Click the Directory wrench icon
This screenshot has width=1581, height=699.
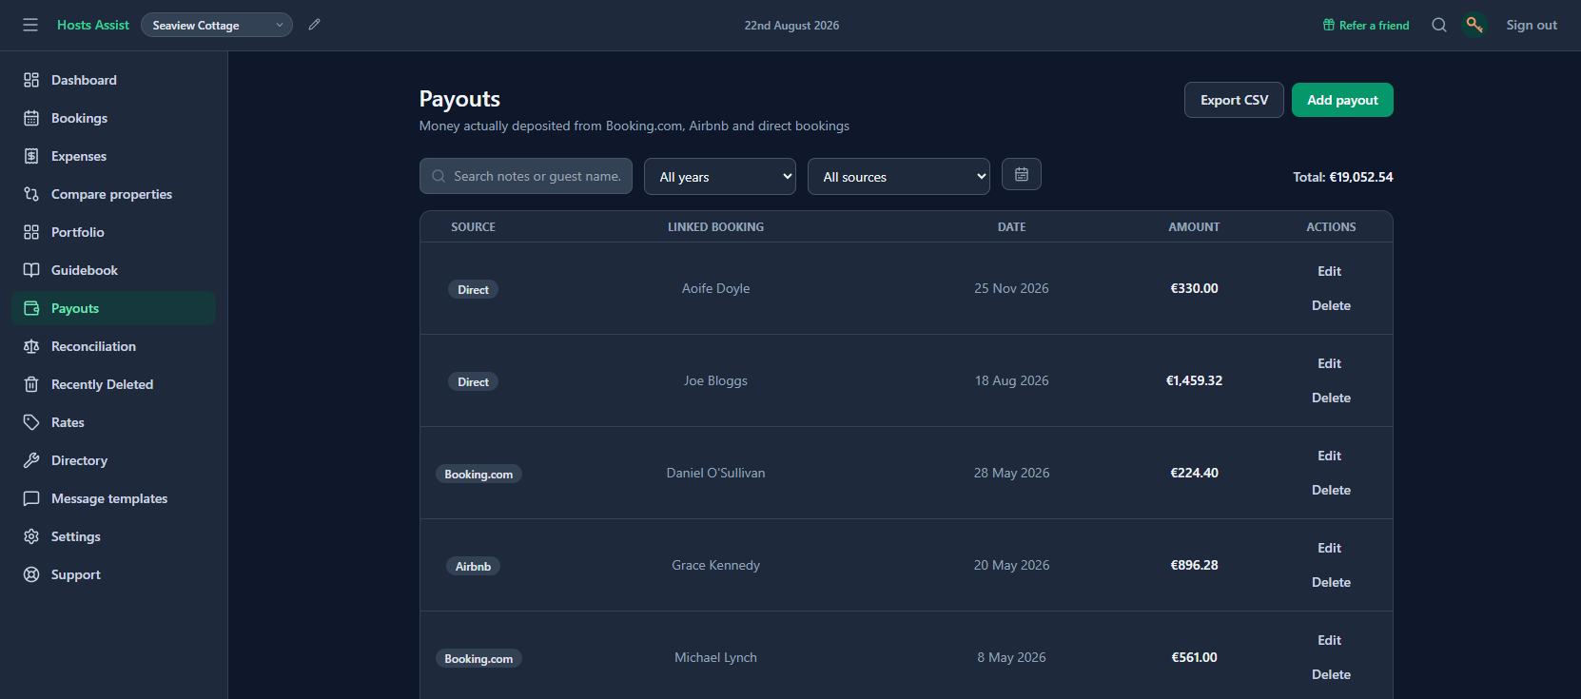point(31,460)
